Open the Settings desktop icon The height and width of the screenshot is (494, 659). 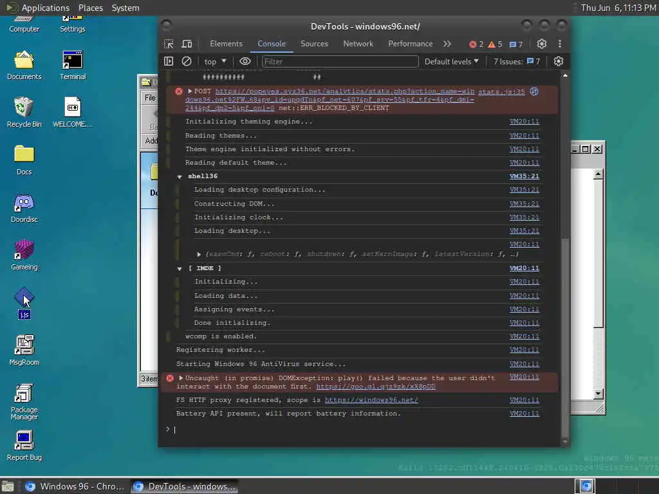click(x=72, y=24)
